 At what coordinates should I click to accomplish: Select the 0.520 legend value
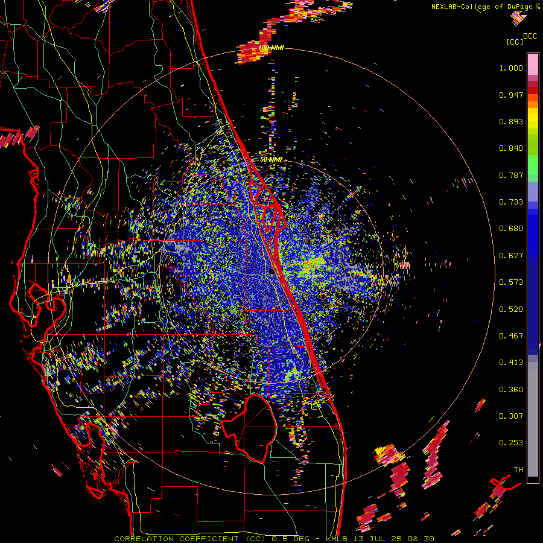pyautogui.click(x=511, y=310)
